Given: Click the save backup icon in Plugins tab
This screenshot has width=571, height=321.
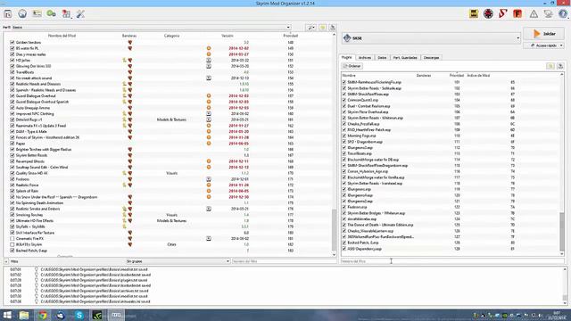Looking at the screenshot, I should (560, 66).
